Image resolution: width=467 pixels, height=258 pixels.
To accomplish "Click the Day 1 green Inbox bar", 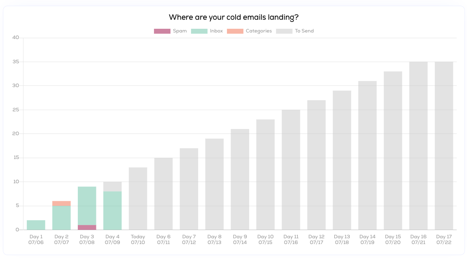I will pyautogui.click(x=36, y=225).
